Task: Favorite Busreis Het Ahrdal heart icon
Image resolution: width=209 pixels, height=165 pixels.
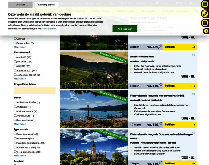Action: (194, 55)
